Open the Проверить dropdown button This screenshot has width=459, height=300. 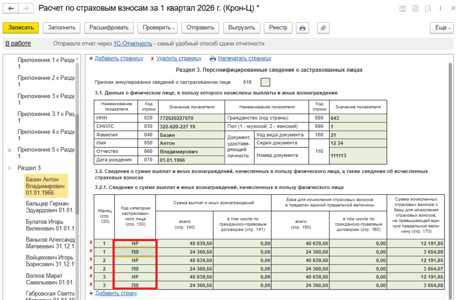pos(157,28)
